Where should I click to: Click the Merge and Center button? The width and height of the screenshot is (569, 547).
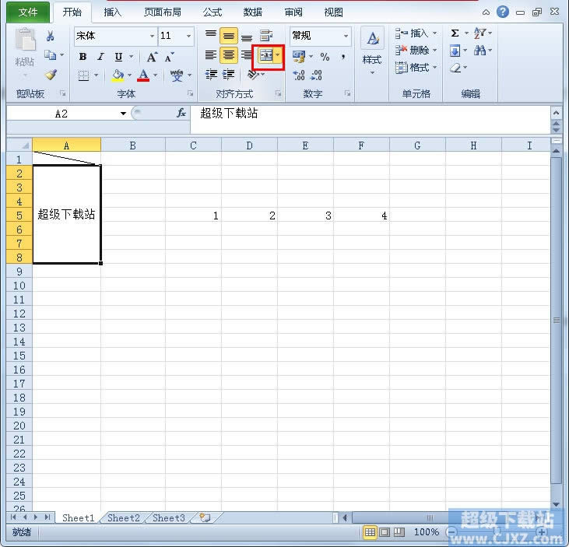[x=265, y=55]
